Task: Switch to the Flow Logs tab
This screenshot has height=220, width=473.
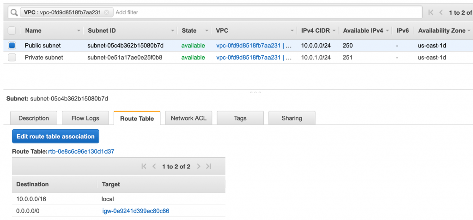Action: tap(85, 118)
